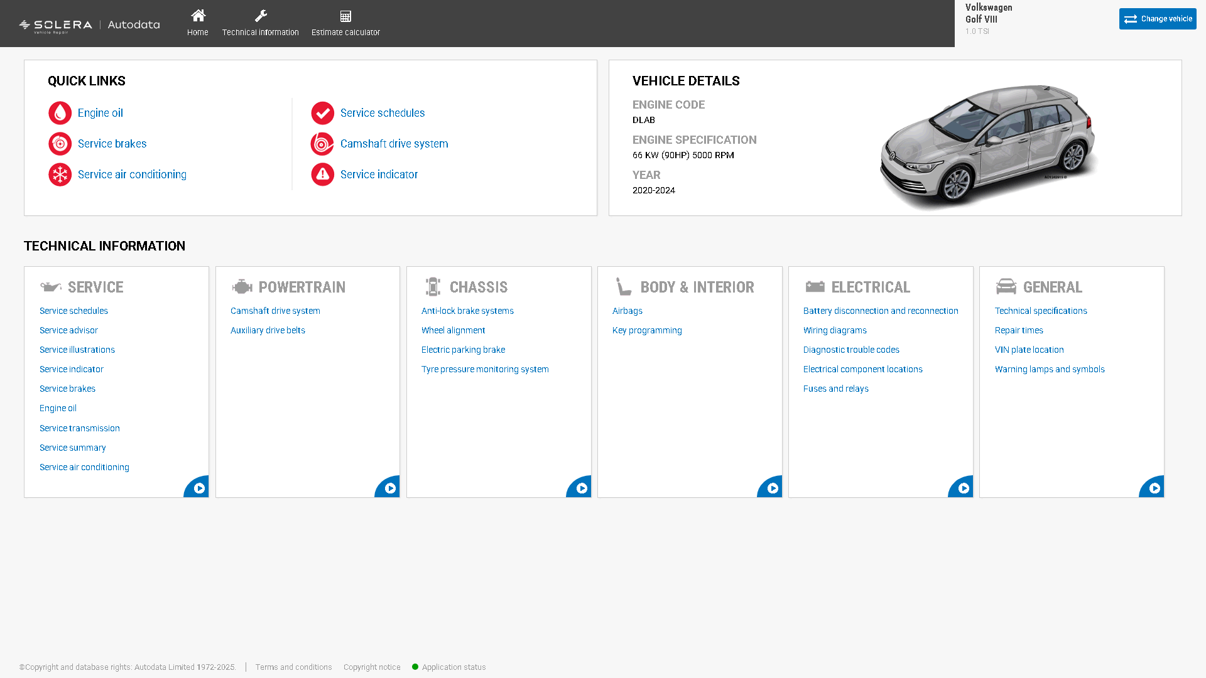Click the Service brakes disc icon

tap(60, 144)
